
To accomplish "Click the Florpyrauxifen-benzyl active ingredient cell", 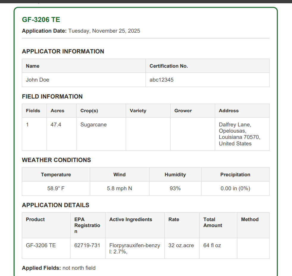I will coord(135,248).
